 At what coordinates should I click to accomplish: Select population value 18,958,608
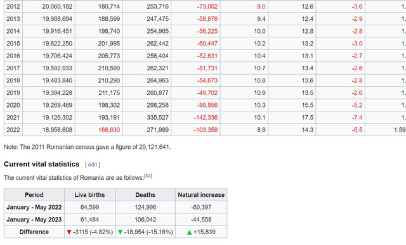tap(57, 130)
